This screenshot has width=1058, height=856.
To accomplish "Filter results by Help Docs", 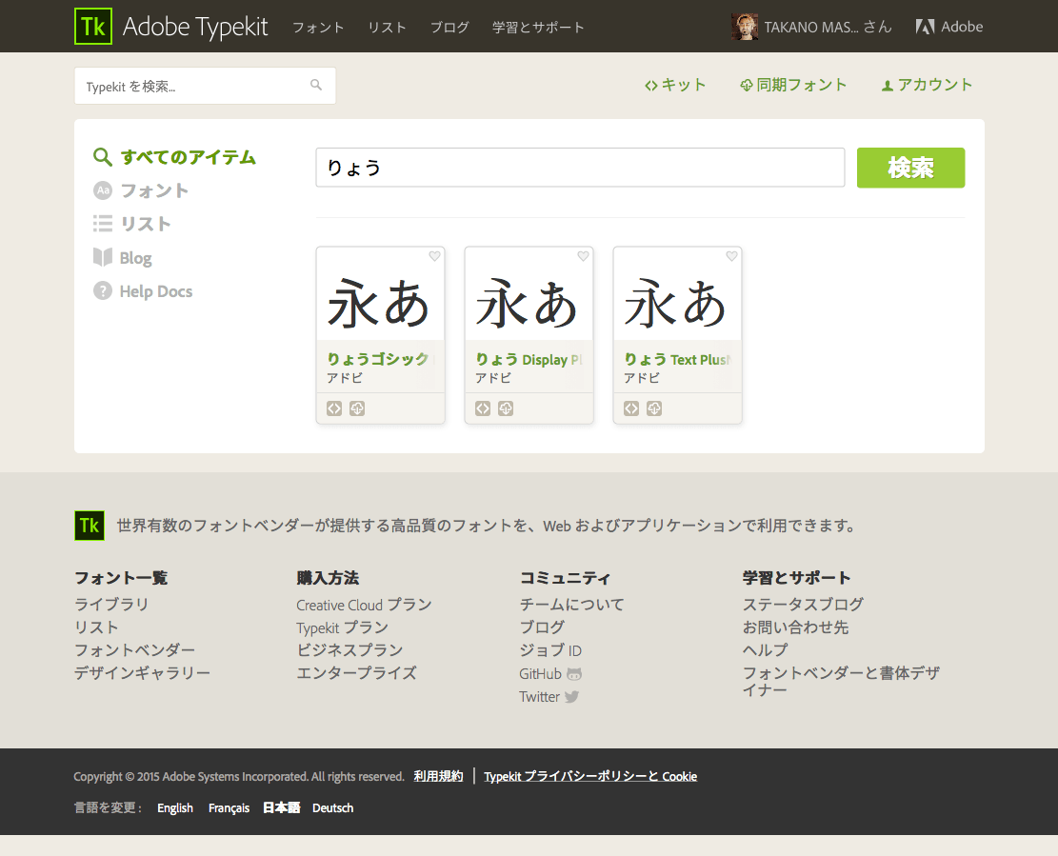I will tap(143, 291).
